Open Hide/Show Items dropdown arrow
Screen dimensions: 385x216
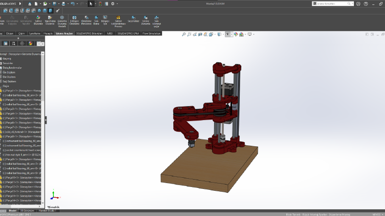point(231,34)
